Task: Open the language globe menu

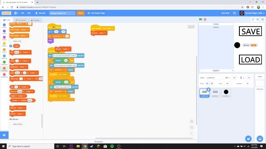Action: tap(16, 13)
